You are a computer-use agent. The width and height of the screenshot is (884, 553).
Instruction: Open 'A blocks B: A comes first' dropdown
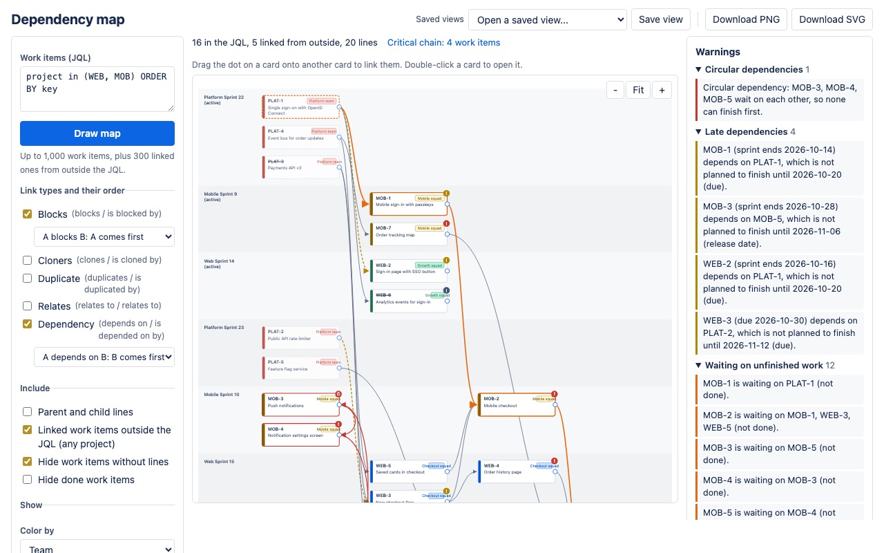[104, 236]
